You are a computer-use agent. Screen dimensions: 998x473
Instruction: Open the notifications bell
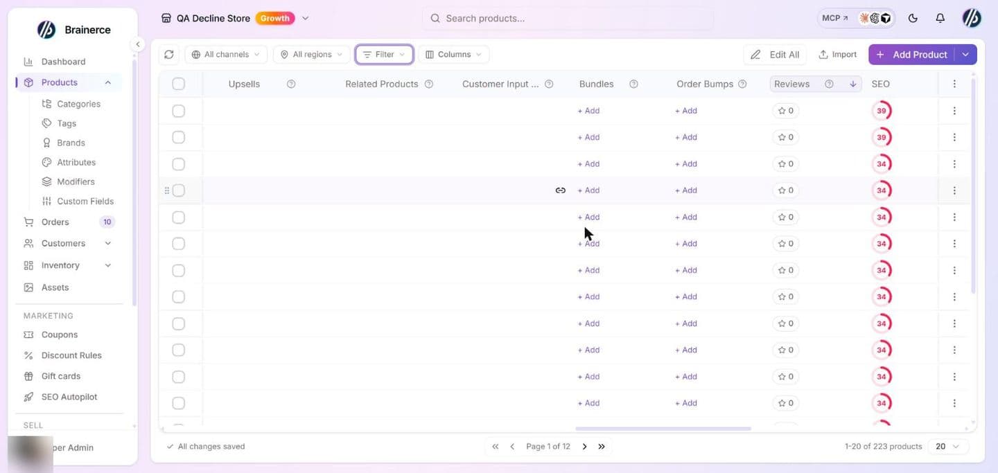tap(940, 19)
